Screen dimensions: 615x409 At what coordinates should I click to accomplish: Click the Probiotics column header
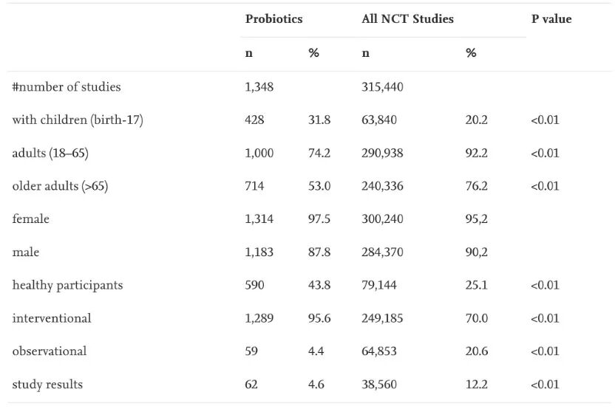273,19
